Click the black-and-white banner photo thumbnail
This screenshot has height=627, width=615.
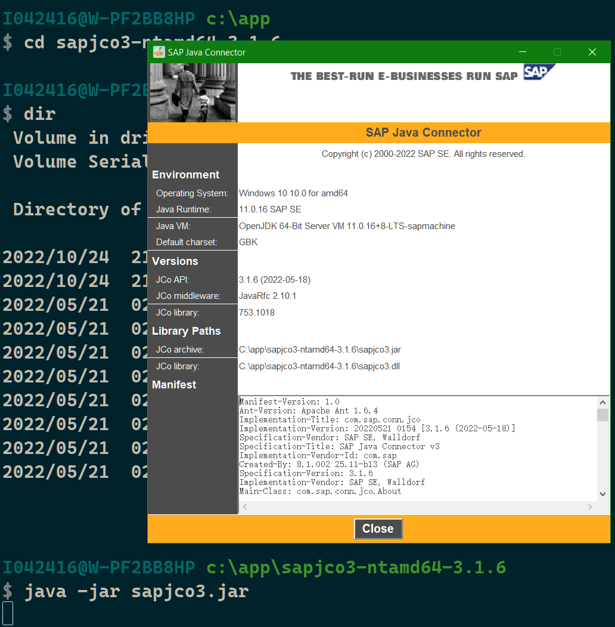pos(193,92)
